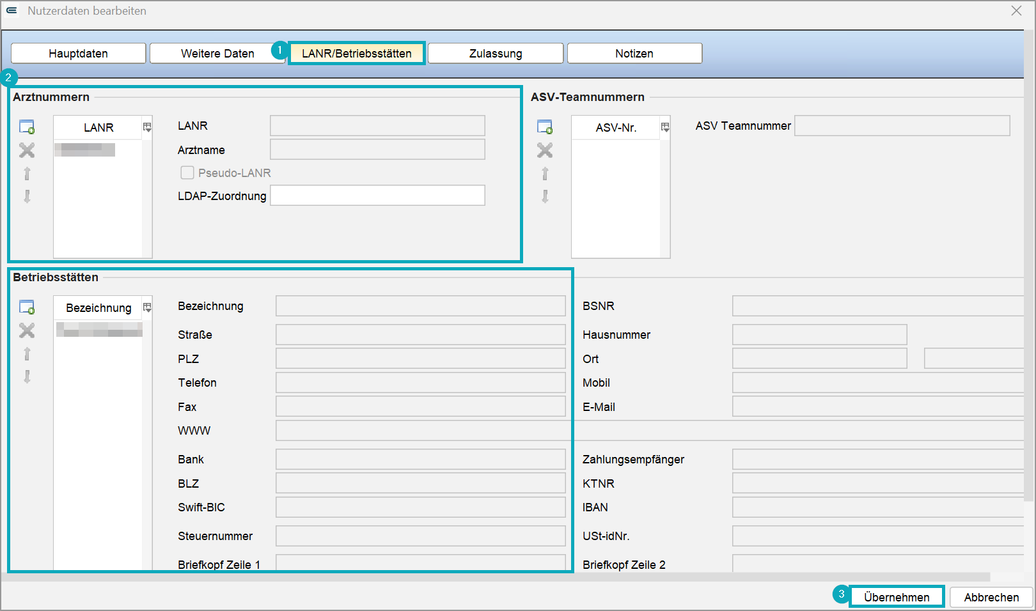The image size is (1036, 611).
Task: Click the Straße input field
Action: click(421, 334)
